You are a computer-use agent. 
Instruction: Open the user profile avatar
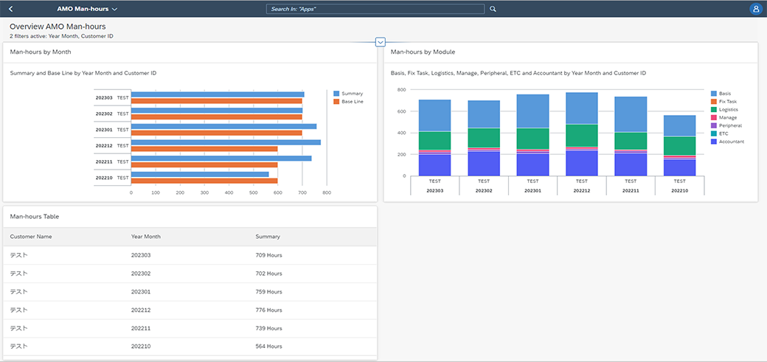coord(754,9)
